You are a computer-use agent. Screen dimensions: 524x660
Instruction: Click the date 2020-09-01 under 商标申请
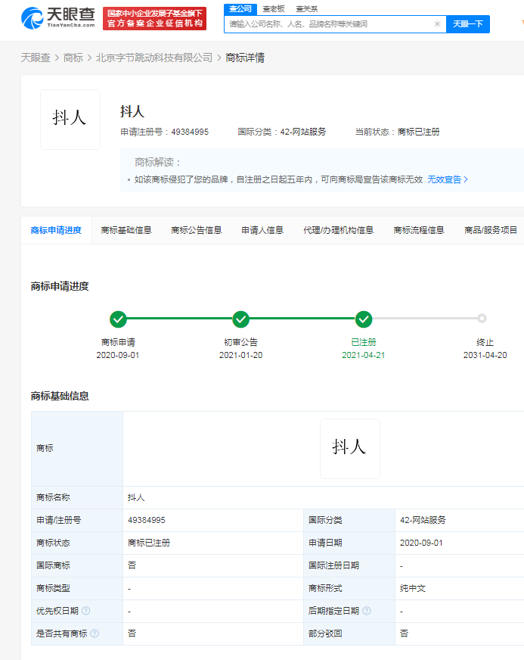[x=118, y=355]
